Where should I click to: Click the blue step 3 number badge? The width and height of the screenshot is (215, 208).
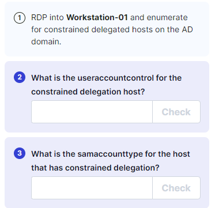20,153
